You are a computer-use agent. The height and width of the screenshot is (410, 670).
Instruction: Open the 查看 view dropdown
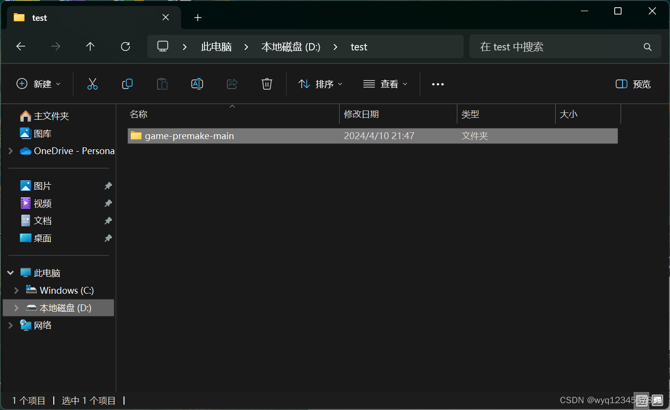[x=385, y=84]
